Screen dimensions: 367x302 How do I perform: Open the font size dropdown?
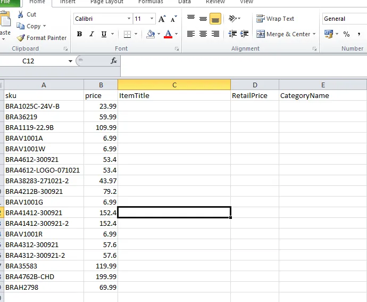coord(152,19)
